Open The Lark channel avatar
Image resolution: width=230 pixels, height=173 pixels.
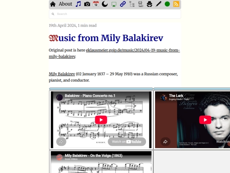click(x=164, y=97)
